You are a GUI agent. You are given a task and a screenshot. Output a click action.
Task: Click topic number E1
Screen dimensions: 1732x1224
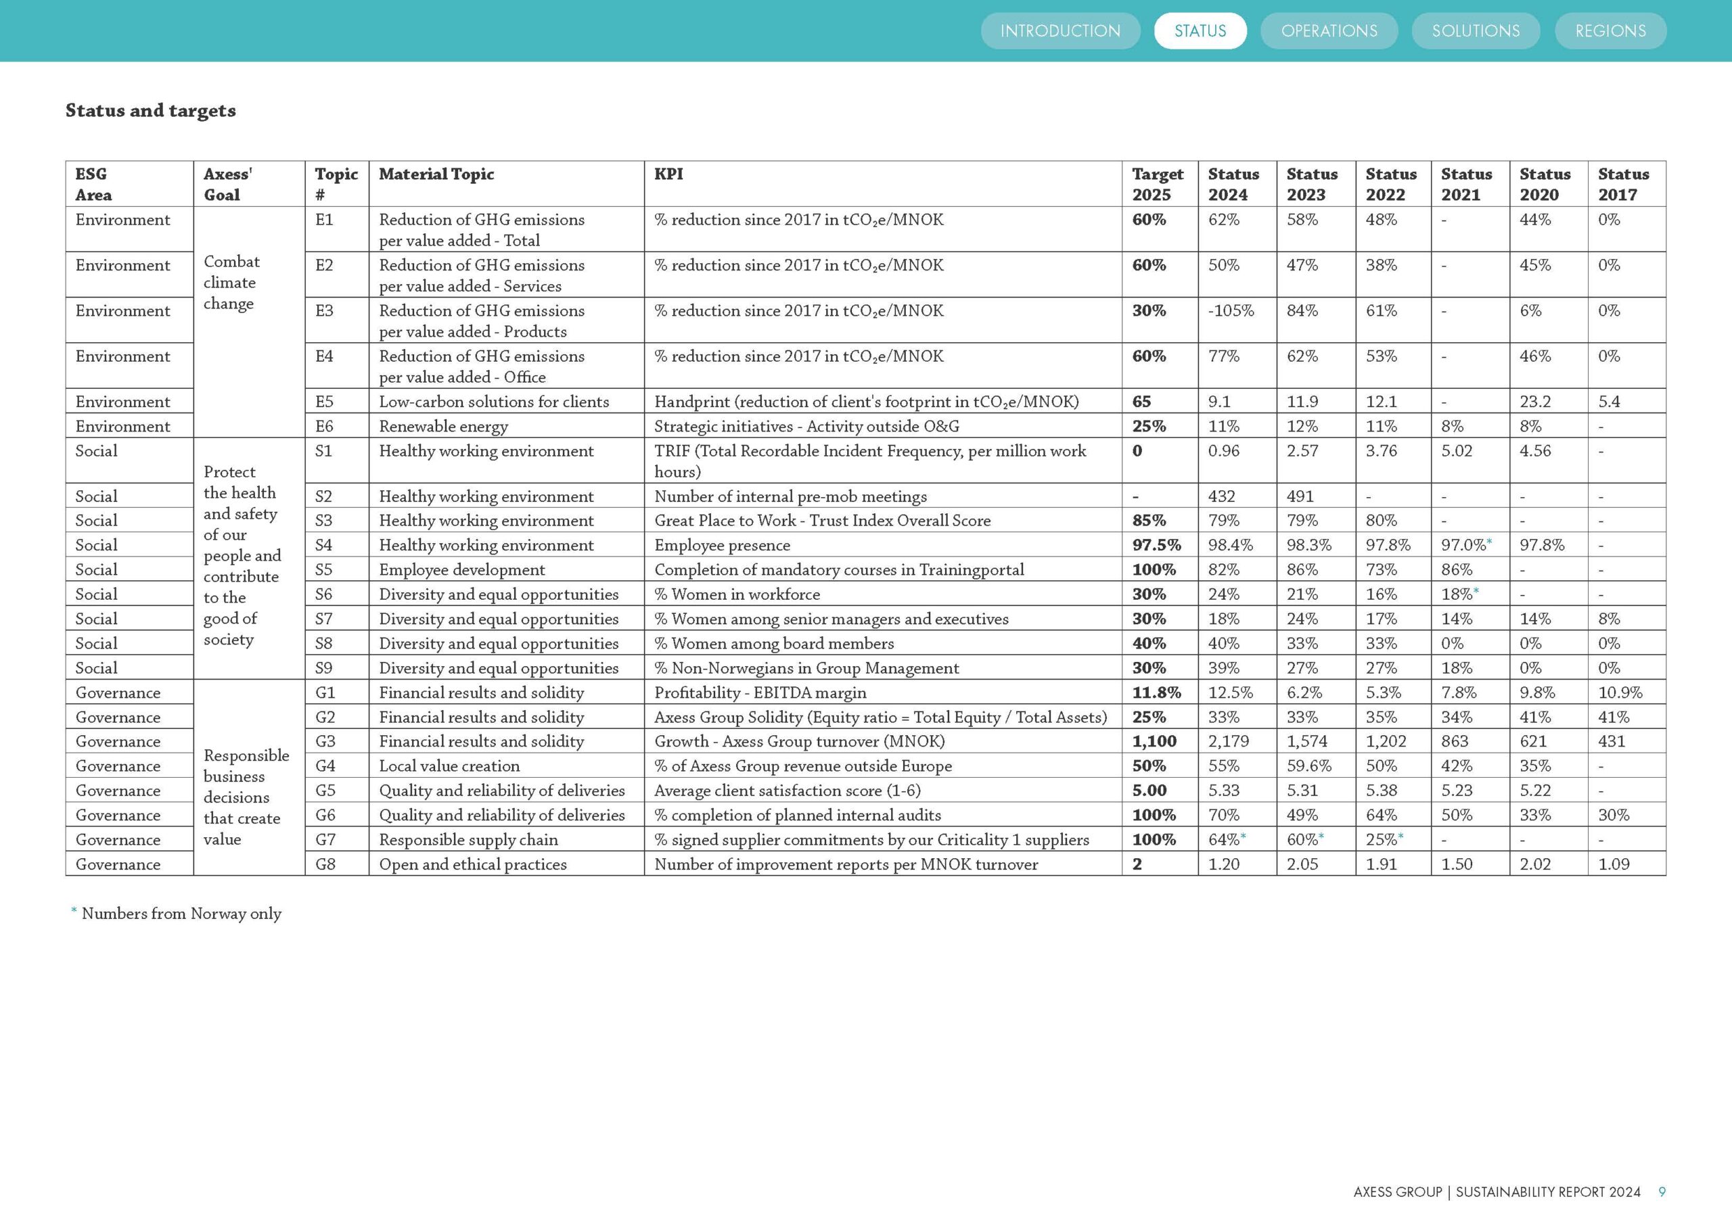[323, 220]
